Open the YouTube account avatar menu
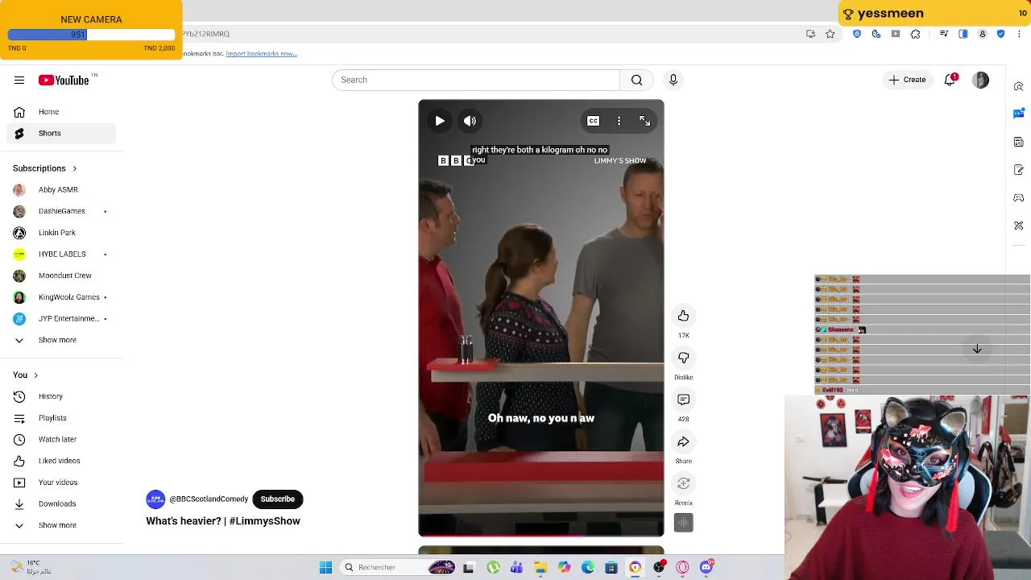 coord(980,80)
